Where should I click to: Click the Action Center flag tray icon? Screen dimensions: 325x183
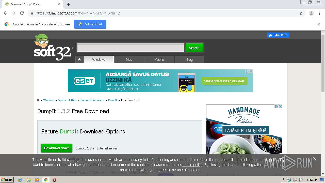click(x=301, y=180)
